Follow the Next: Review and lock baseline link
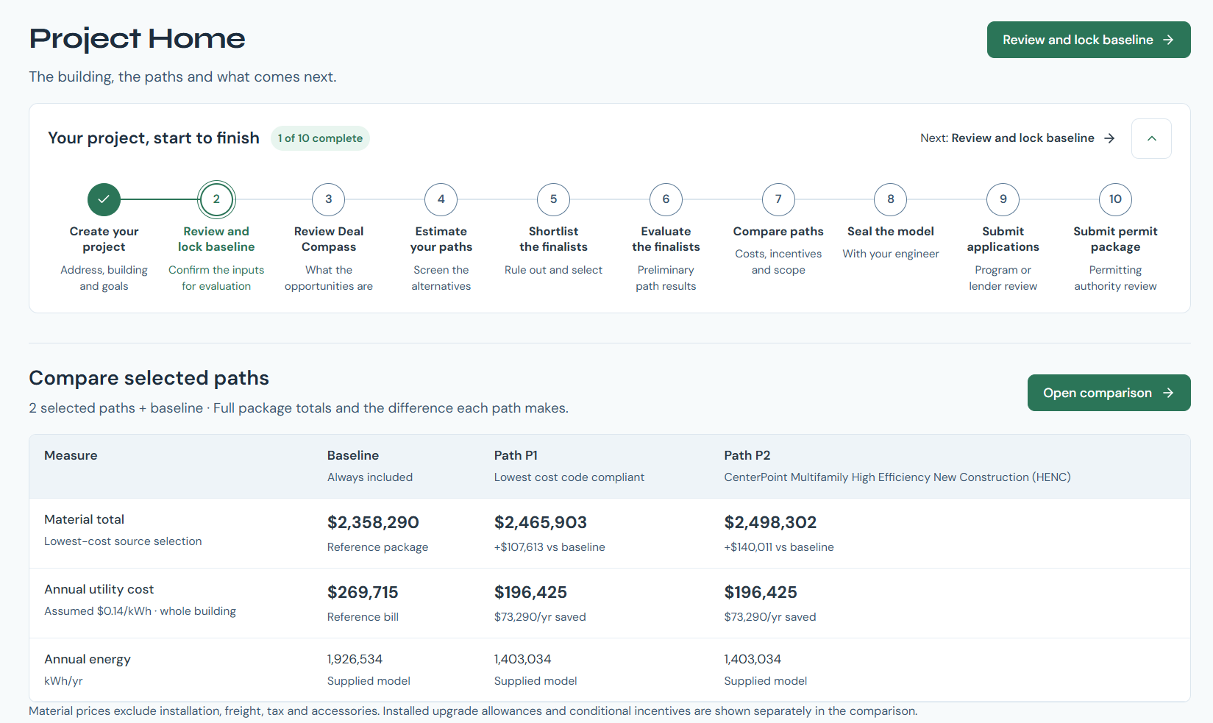Image resolution: width=1213 pixels, height=723 pixels. coord(1017,138)
